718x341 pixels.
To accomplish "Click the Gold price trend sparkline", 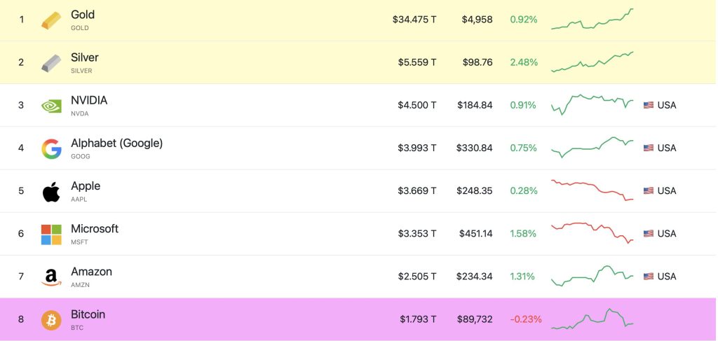I will (x=592, y=20).
